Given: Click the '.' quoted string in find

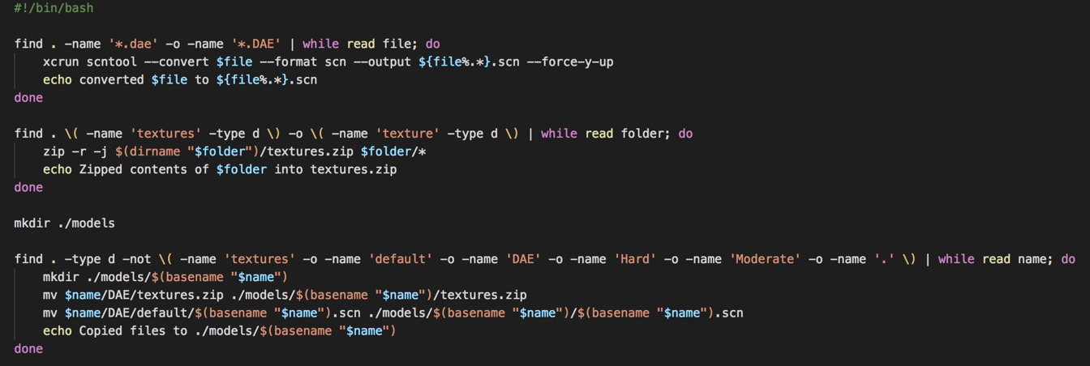Looking at the screenshot, I should pyautogui.click(x=884, y=259).
